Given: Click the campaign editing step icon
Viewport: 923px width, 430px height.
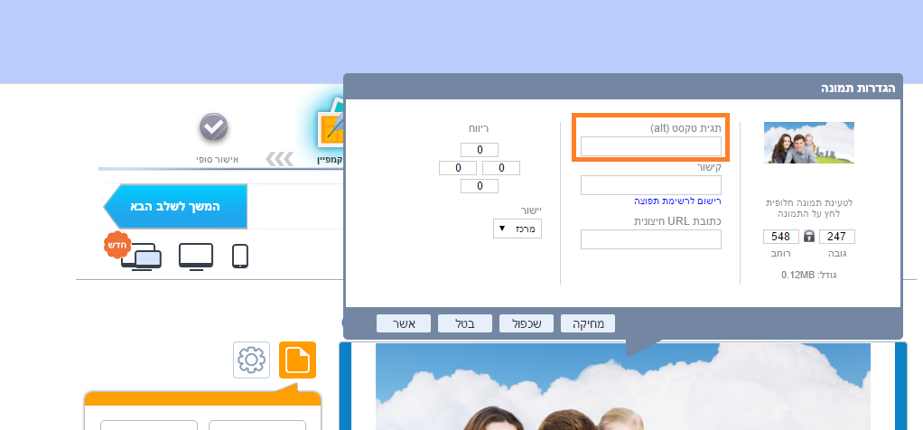Looking at the screenshot, I should coord(331,123).
